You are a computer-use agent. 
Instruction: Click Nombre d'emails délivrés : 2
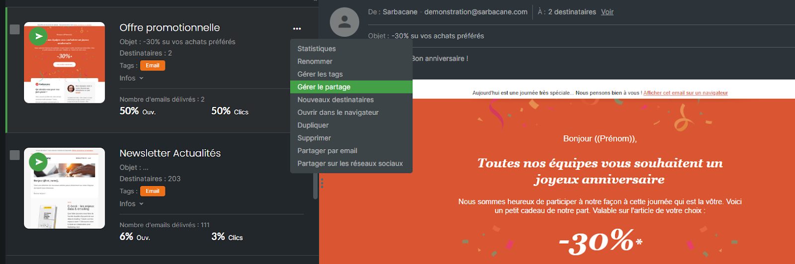[162, 99]
